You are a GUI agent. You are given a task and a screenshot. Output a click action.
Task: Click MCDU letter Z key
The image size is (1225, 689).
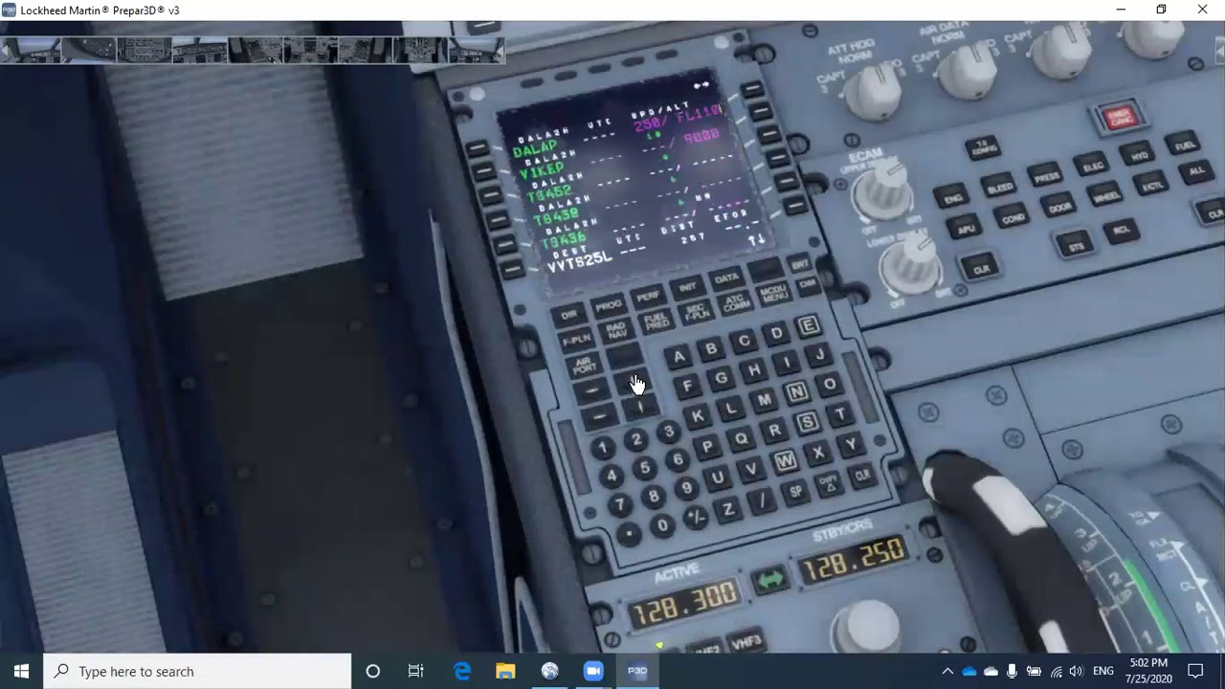[728, 509]
